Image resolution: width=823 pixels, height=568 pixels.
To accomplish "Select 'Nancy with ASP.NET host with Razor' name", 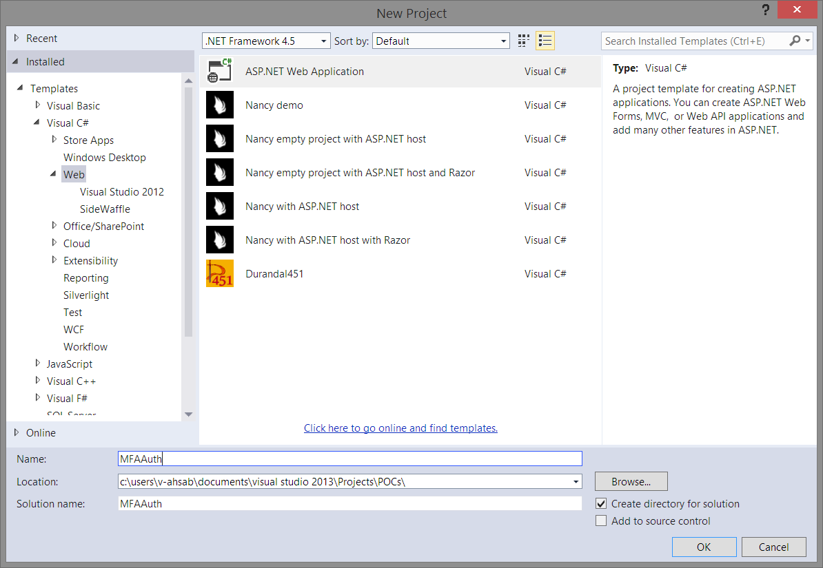I will [x=327, y=240].
